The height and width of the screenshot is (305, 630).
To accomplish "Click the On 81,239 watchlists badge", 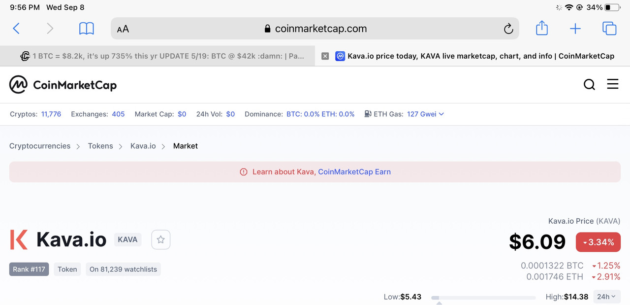I will click(123, 269).
